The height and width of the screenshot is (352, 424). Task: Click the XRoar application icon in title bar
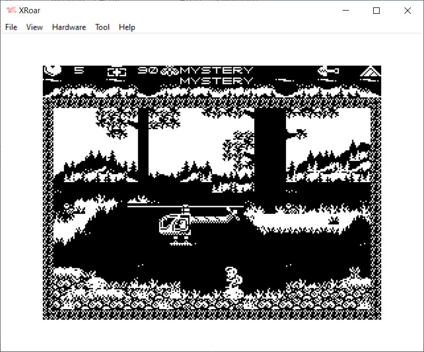[x=11, y=11]
